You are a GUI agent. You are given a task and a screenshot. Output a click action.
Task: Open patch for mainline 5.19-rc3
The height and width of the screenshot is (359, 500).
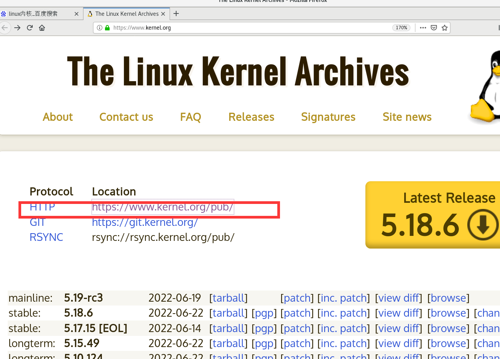[x=297, y=298]
